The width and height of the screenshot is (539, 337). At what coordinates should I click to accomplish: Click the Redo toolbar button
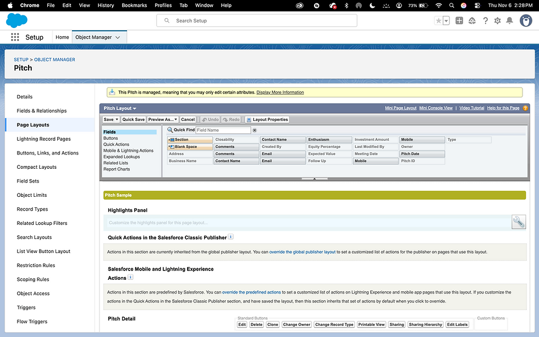(x=231, y=119)
